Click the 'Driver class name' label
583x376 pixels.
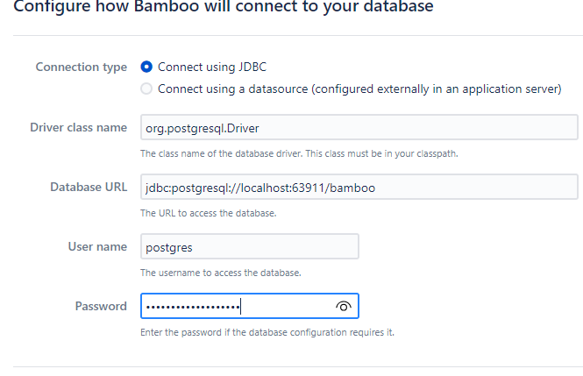(x=78, y=128)
